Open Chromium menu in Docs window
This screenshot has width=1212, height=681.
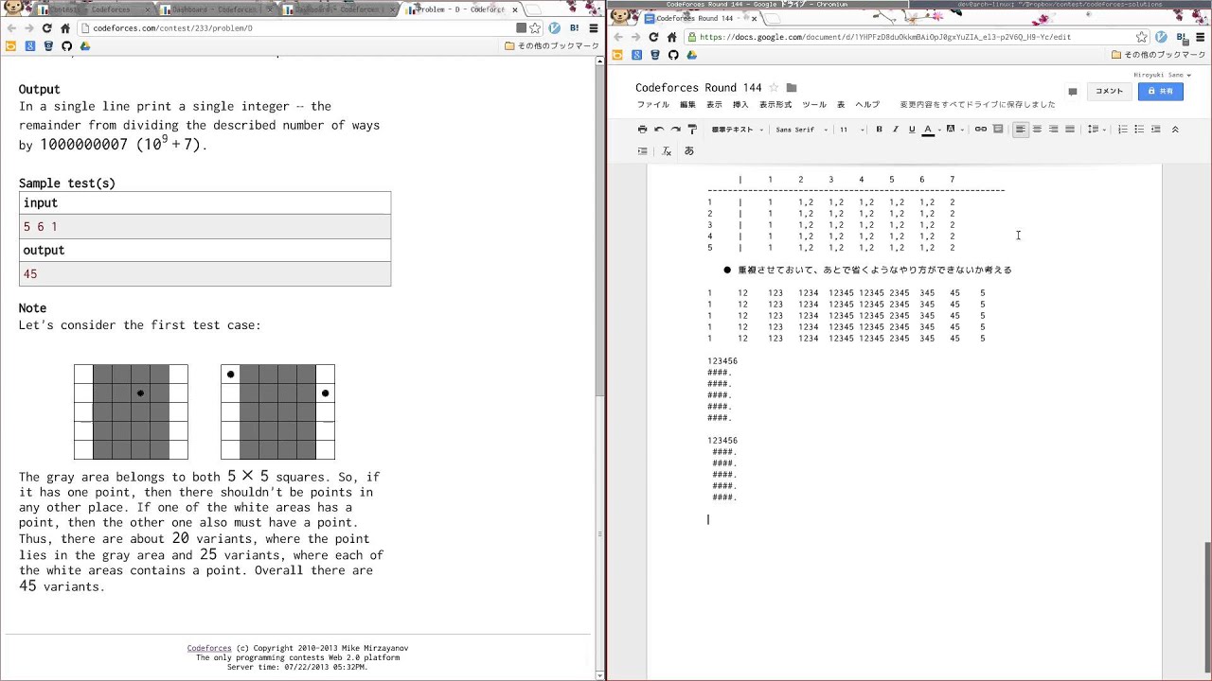pos(1201,37)
